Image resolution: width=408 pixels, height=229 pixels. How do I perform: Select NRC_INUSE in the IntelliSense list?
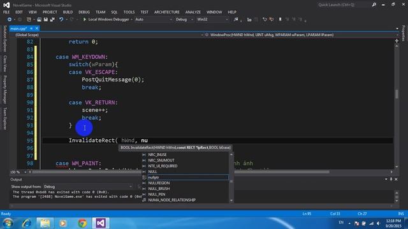tap(186, 155)
